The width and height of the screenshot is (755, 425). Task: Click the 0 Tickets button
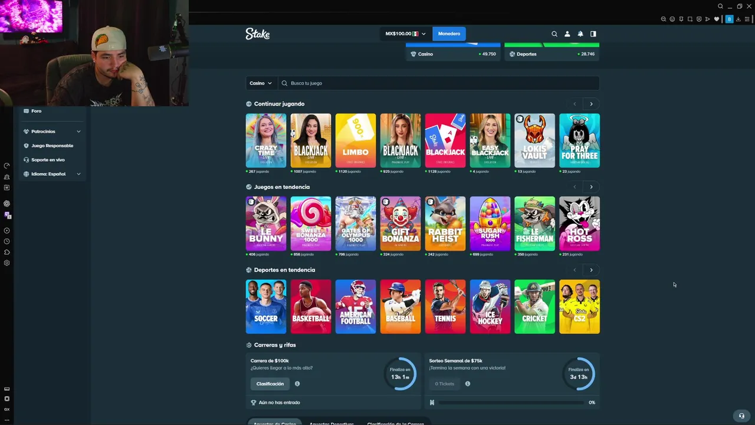coord(445,384)
